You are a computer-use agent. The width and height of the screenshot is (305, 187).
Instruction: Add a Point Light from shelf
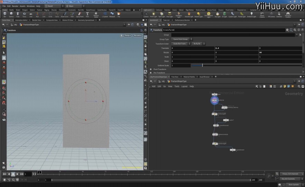tap(154, 15)
